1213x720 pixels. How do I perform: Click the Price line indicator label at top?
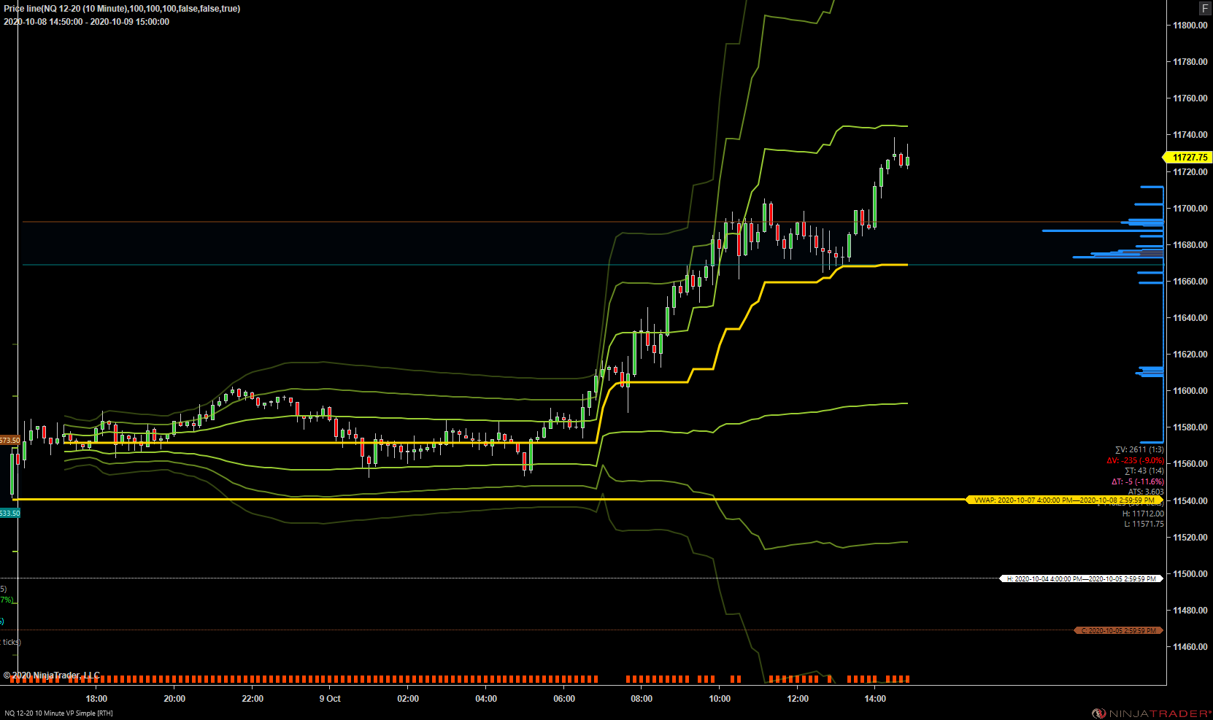point(122,9)
